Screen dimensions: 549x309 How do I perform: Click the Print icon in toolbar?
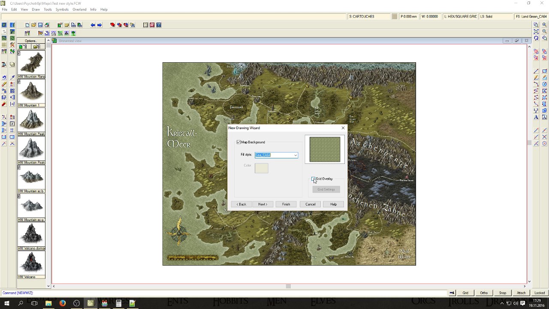(x=47, y=25)
